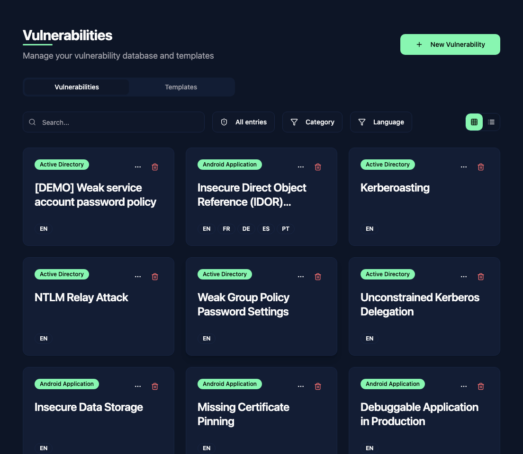
Task: Click EN badge on Weak Group Policy card
Action: click(x=207, y=339)
